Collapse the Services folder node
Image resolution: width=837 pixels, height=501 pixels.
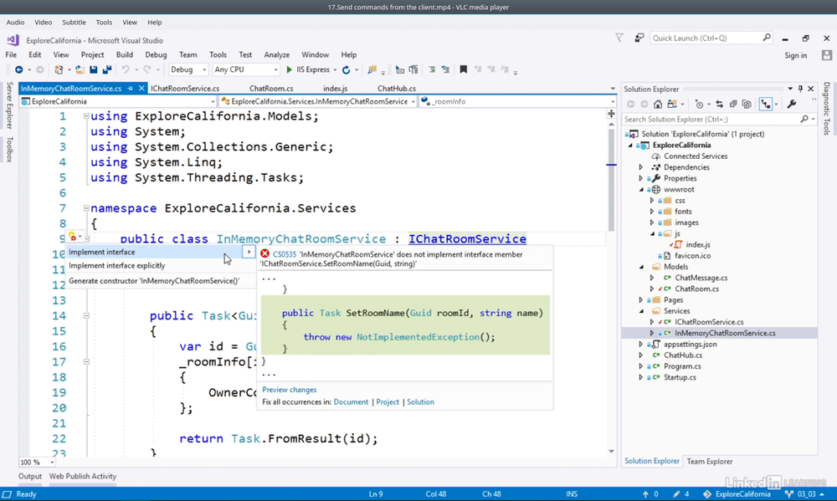point(641,311)
